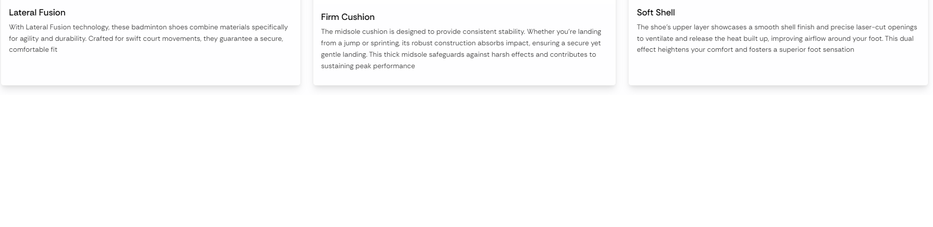Click the "Lateral Fusion" card heading
Image resolution: width=933 pixels, height=227 pixels.
tap(37, 12)
